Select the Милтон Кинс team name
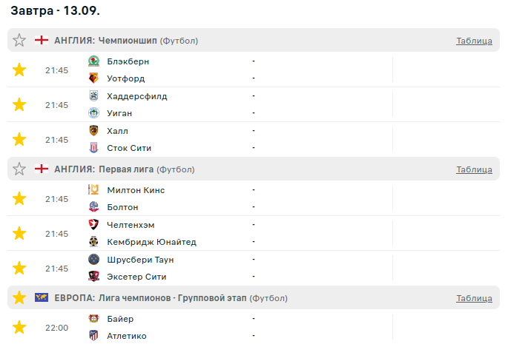 [136, 190]
